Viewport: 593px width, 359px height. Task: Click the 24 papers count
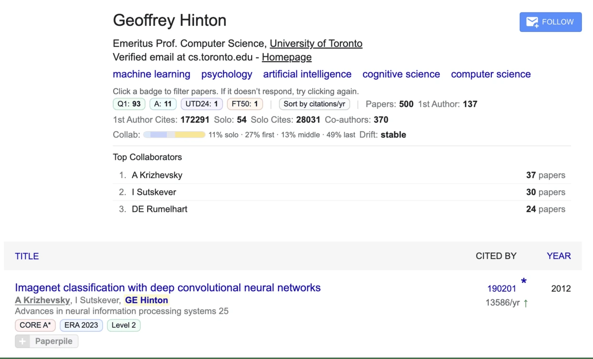546,209
